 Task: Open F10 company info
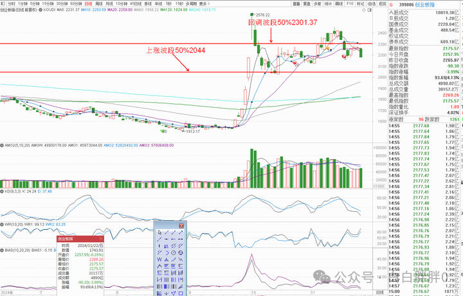point(350,4)
